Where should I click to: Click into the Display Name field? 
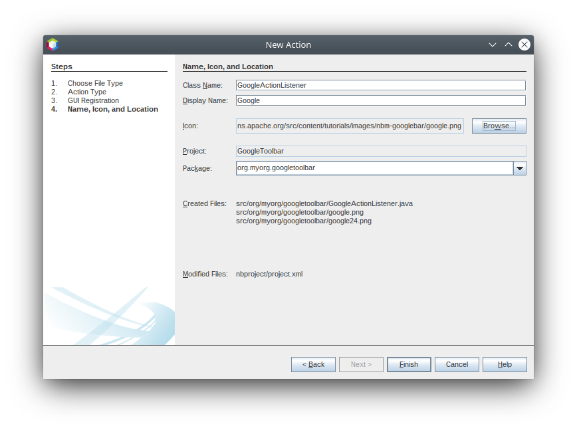pos(380,100)
